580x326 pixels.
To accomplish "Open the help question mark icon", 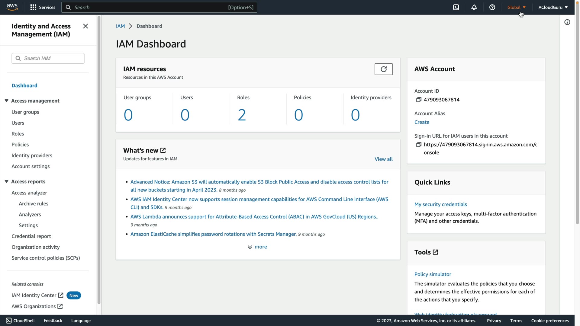I will 492,7.
